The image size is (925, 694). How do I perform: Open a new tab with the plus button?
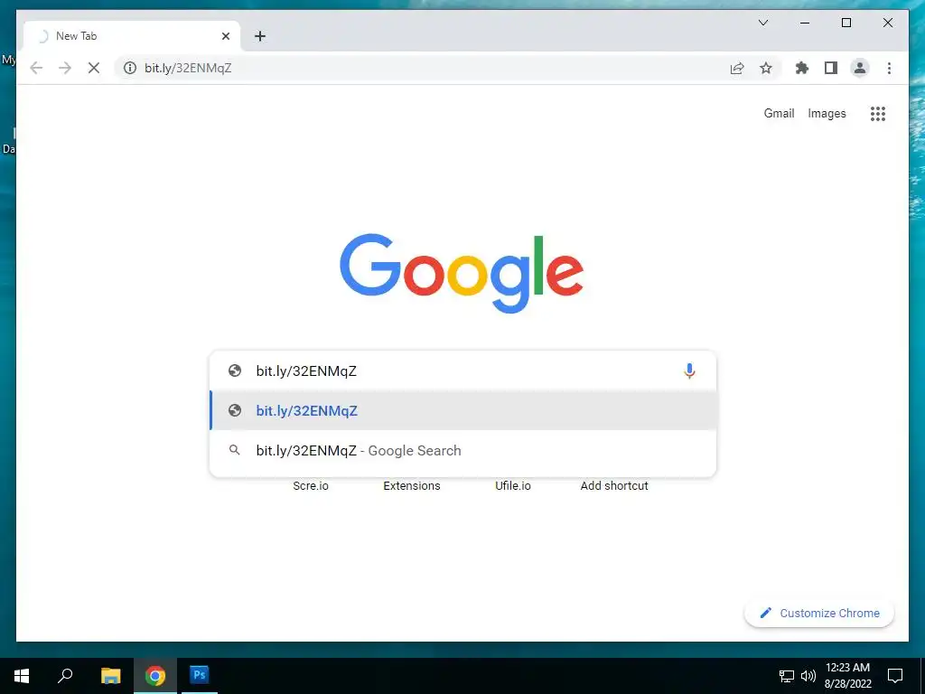coord(259,36)
